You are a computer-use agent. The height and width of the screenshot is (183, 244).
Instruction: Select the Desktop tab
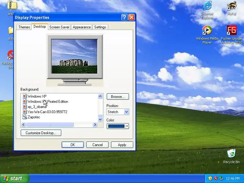[40, 27]
